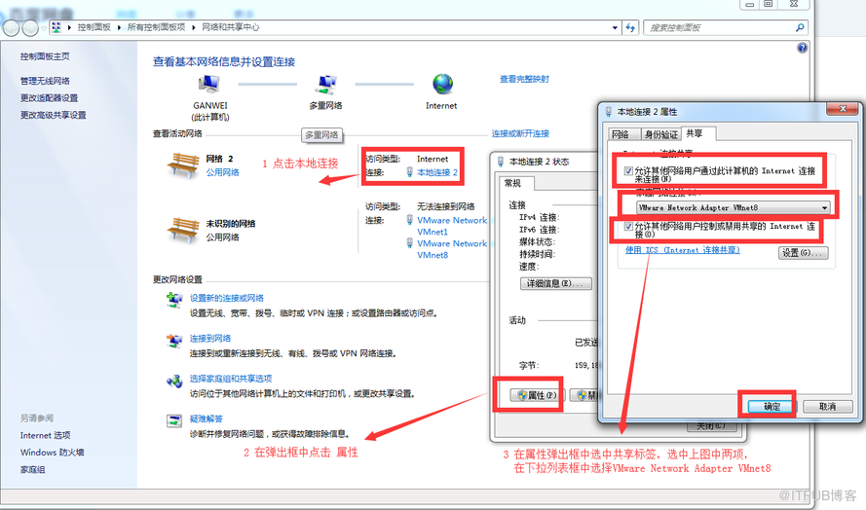Click the 连接或断开连接 link

coord(520,133)
